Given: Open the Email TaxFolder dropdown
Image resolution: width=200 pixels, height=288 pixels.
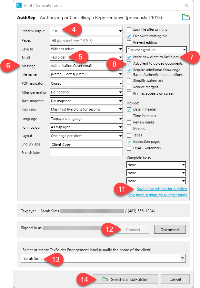Looking at the screenshot, I should click(x=86, y=57).
